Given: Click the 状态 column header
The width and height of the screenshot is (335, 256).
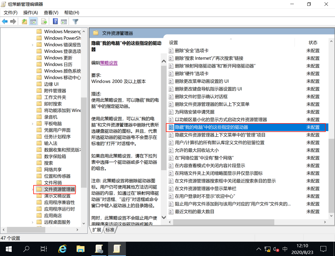Looking at the screenshot, I should (x=313, y=43).
